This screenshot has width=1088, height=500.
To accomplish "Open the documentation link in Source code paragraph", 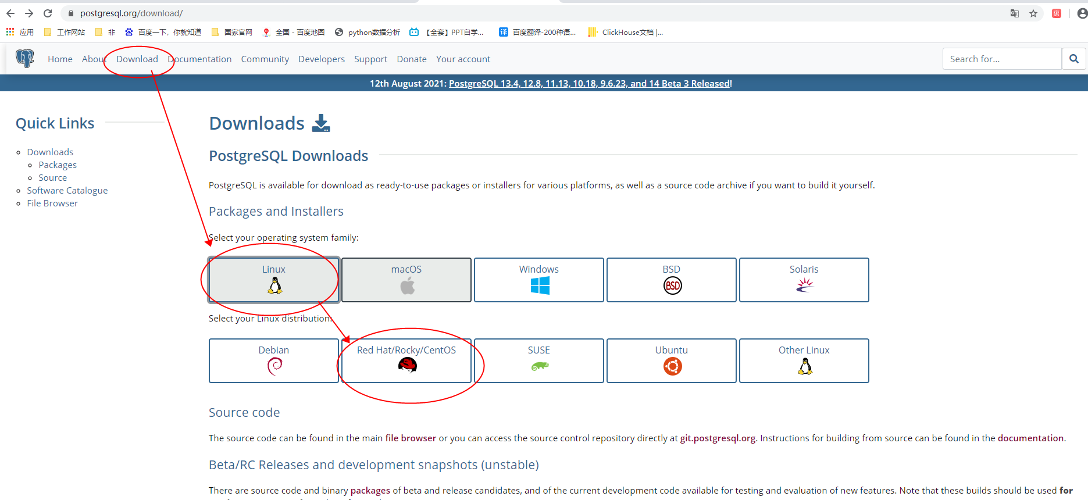I will 1030,438.
